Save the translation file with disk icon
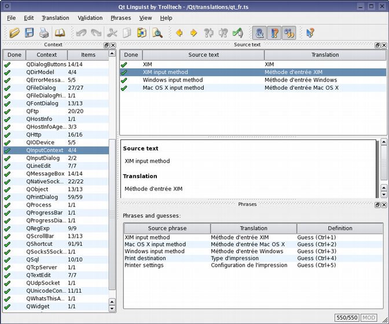This screenshot has width=389, height=324. [x=29, y=33]
